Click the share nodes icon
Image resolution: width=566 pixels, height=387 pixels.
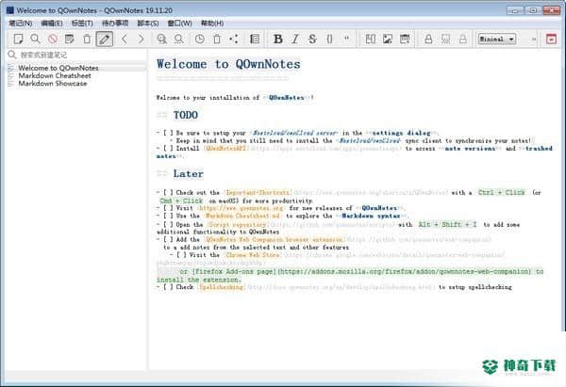point(234,39)
